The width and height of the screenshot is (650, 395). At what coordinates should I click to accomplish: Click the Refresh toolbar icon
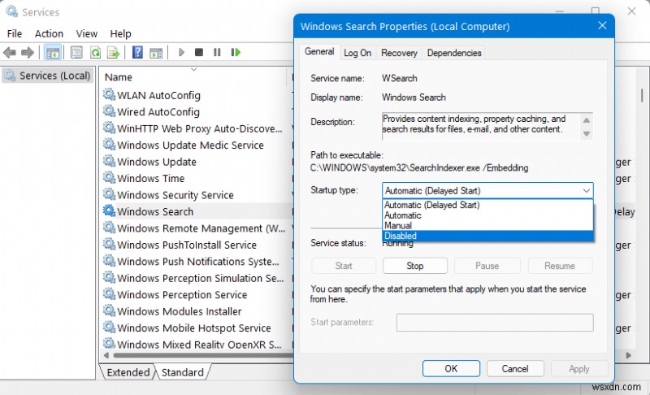pyautogui.click(x=95, y=53)
